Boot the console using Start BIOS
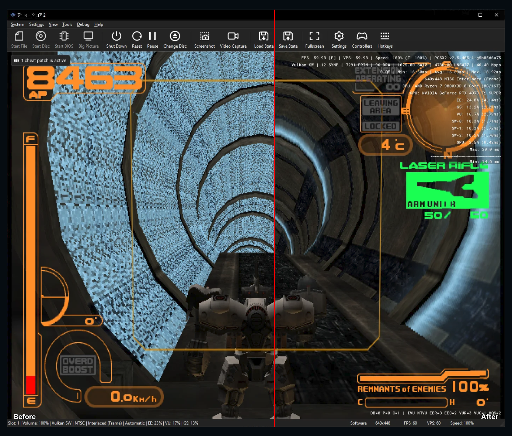Image resolution: width=512 pixels, height=436 pixels. pyautogui.click(x=64, y=39)
